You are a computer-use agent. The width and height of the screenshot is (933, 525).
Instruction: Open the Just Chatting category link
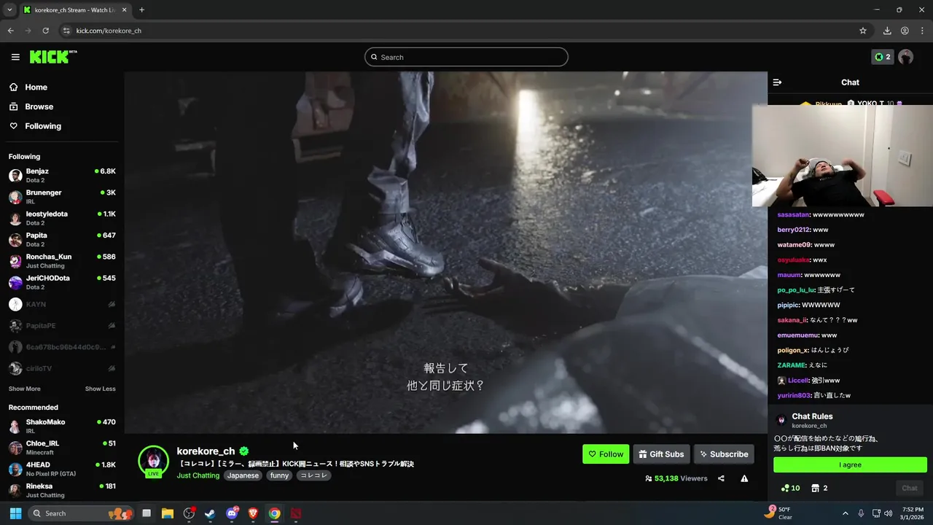point(198,475)
